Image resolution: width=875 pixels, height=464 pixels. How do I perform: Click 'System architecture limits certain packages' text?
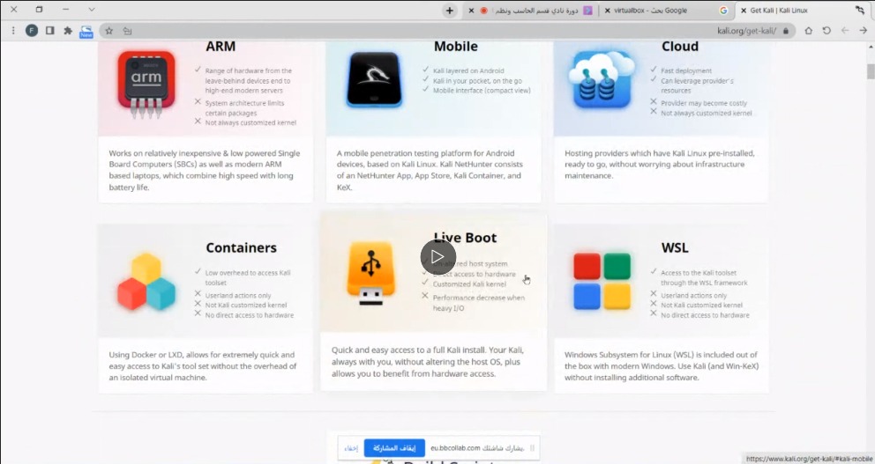point(244,108)
